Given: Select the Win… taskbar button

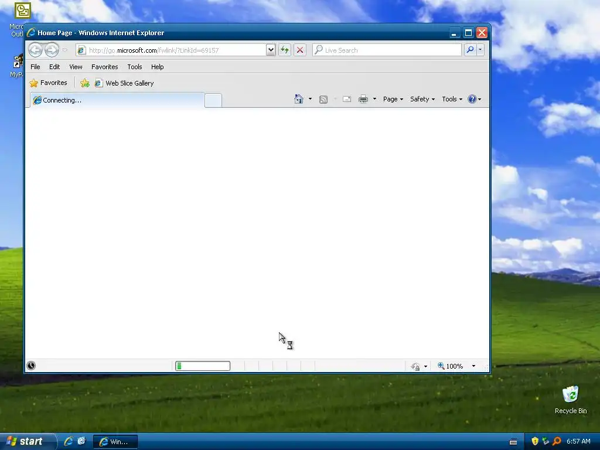Looking at the screenshot, I should coord(115,442).
